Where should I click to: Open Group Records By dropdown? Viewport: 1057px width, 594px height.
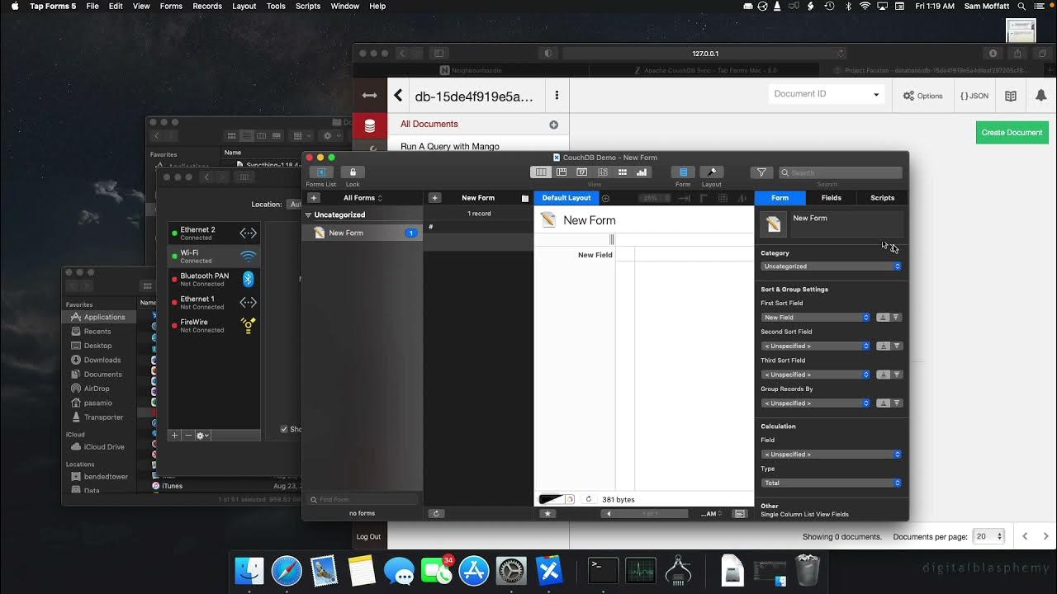[x=816, y=403]
